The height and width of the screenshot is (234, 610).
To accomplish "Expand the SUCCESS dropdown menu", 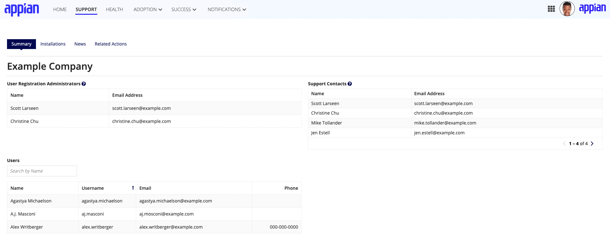I will (x=184, y=10).
